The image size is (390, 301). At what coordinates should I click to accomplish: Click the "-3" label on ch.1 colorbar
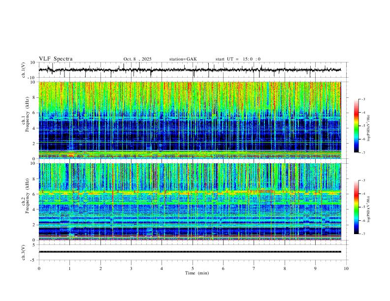[363, 99]
